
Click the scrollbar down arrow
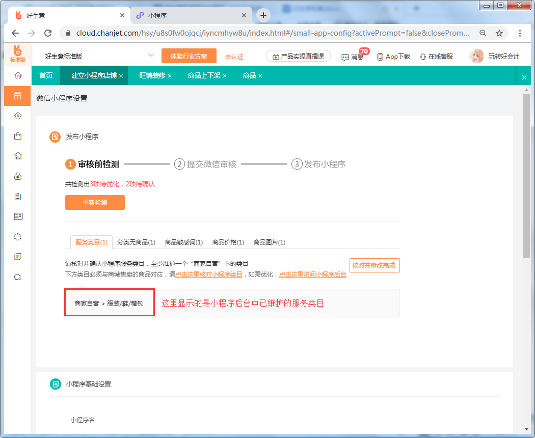[x=526, y=429]
